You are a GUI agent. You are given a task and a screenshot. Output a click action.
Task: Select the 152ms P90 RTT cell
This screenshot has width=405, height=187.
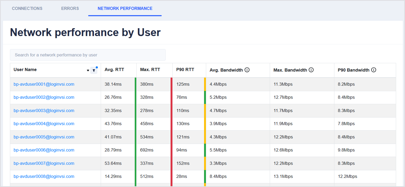[189, 163]
